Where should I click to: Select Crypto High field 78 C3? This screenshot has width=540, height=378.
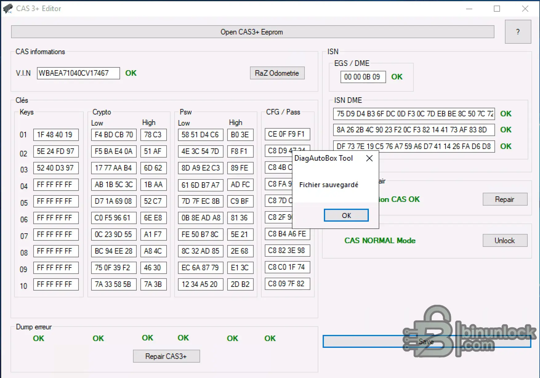tap(153, 135)
